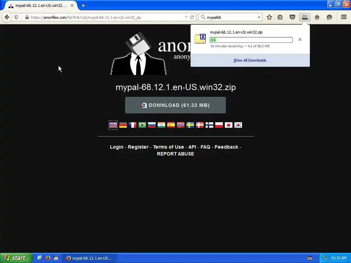Click REPORT ABUSE link
Image resolution: width=351 pixels, height=263 pixels.
click(175, 154)
